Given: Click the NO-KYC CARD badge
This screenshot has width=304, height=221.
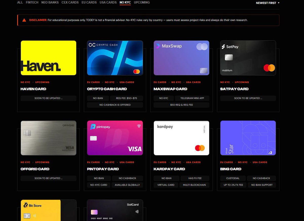Looking at the screenshot, I should pyautogui.click(x=99, y=185).
